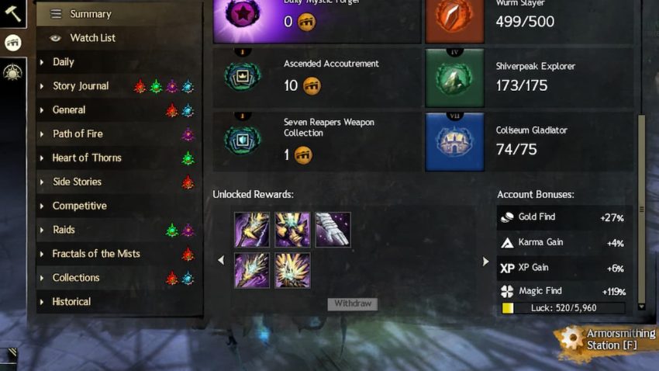Click the Luck progress bar
The image size is (659, 371).
[563, 308]
